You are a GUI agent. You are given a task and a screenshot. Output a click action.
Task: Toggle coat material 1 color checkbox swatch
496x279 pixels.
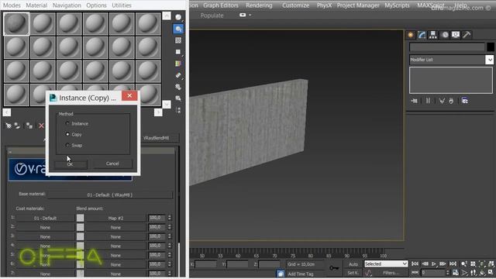pyautogui.click(x=80, y=218)
